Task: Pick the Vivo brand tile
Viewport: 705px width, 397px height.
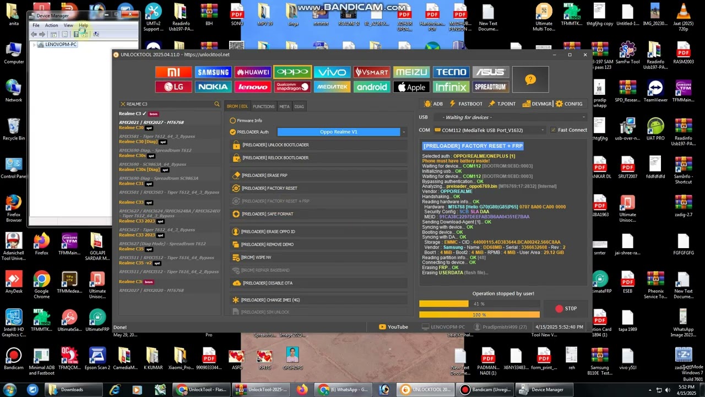Action: tap(332, 72)
